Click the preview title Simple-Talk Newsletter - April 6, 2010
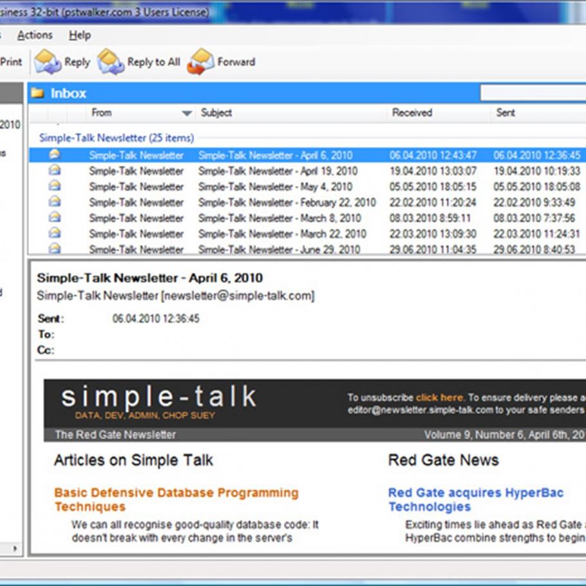 [149, 278]
